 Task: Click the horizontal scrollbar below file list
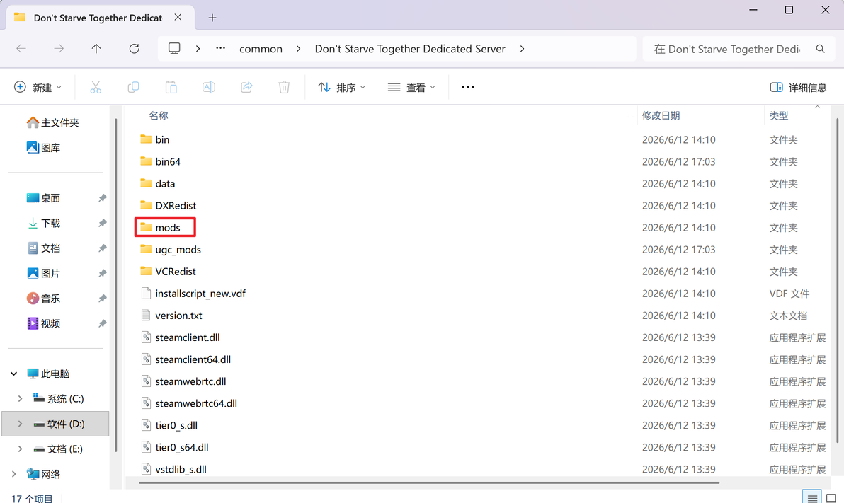[x=428, y=482]
